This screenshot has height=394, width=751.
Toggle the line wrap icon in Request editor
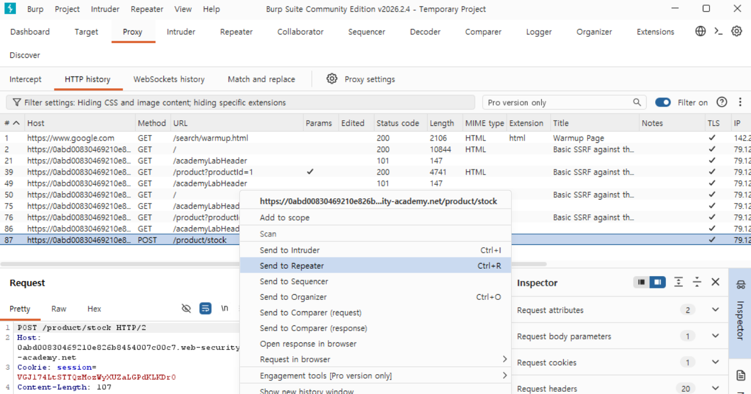(x=205, y=308)
